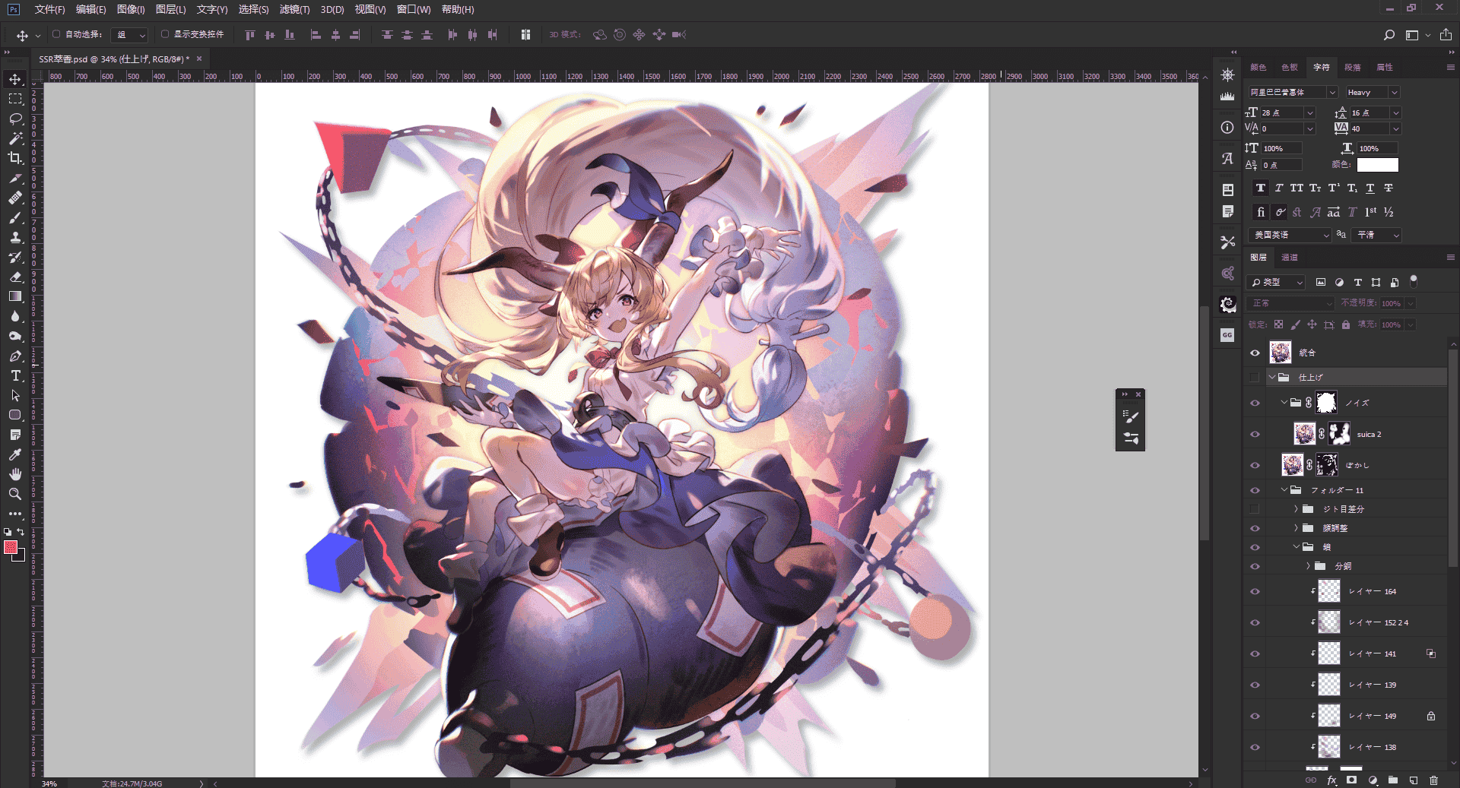The width and height of the screenshot is (1460, 788).
Task: Open the 窗口(W) menu
Action: tap(414, 9)
